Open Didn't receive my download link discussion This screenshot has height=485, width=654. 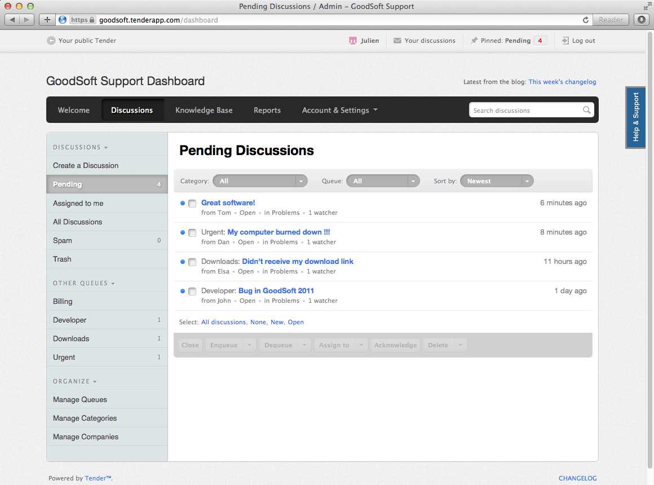pyautogui.click(x=298, y=261)
